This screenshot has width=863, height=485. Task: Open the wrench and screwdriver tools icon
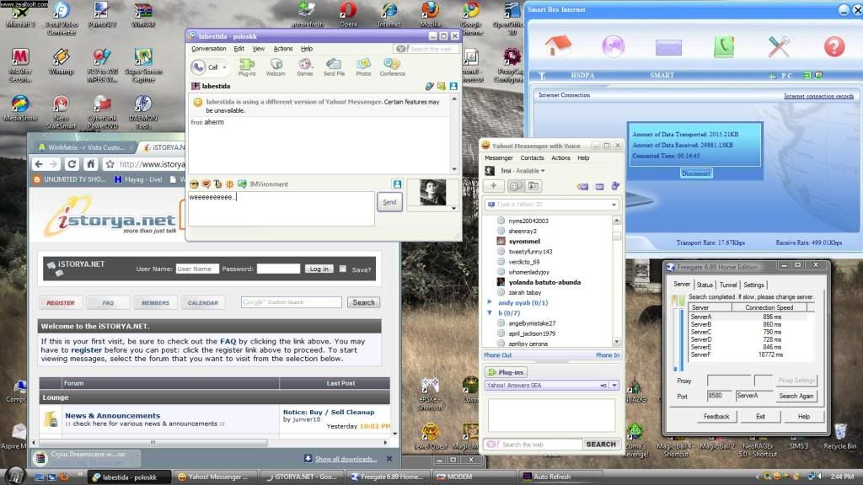tap(779, 46)
